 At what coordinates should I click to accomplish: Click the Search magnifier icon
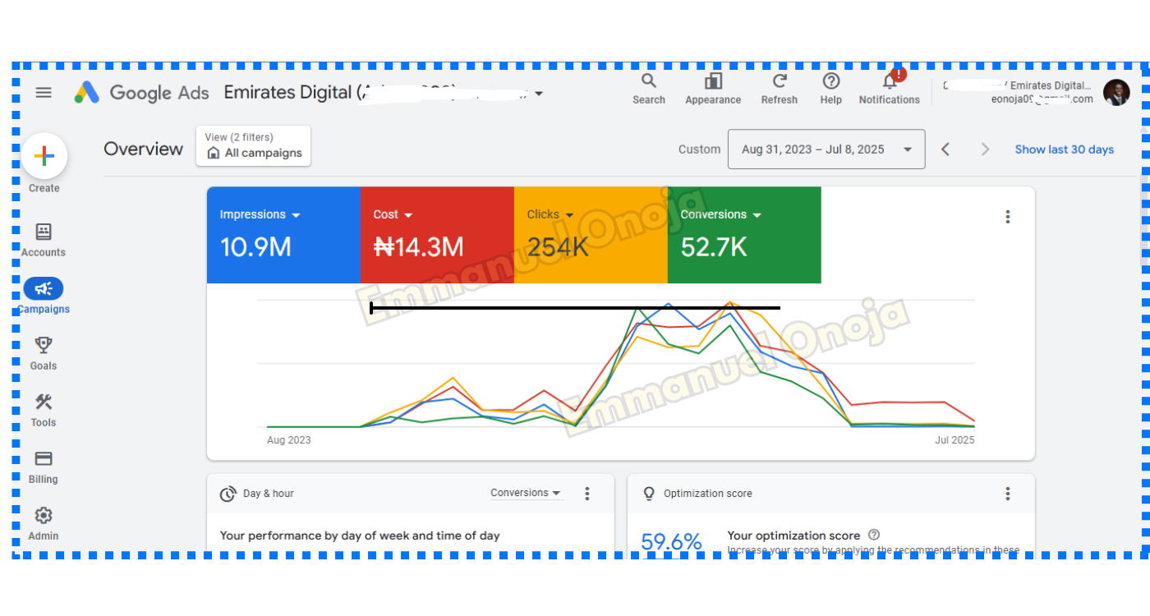coord(649,81)
